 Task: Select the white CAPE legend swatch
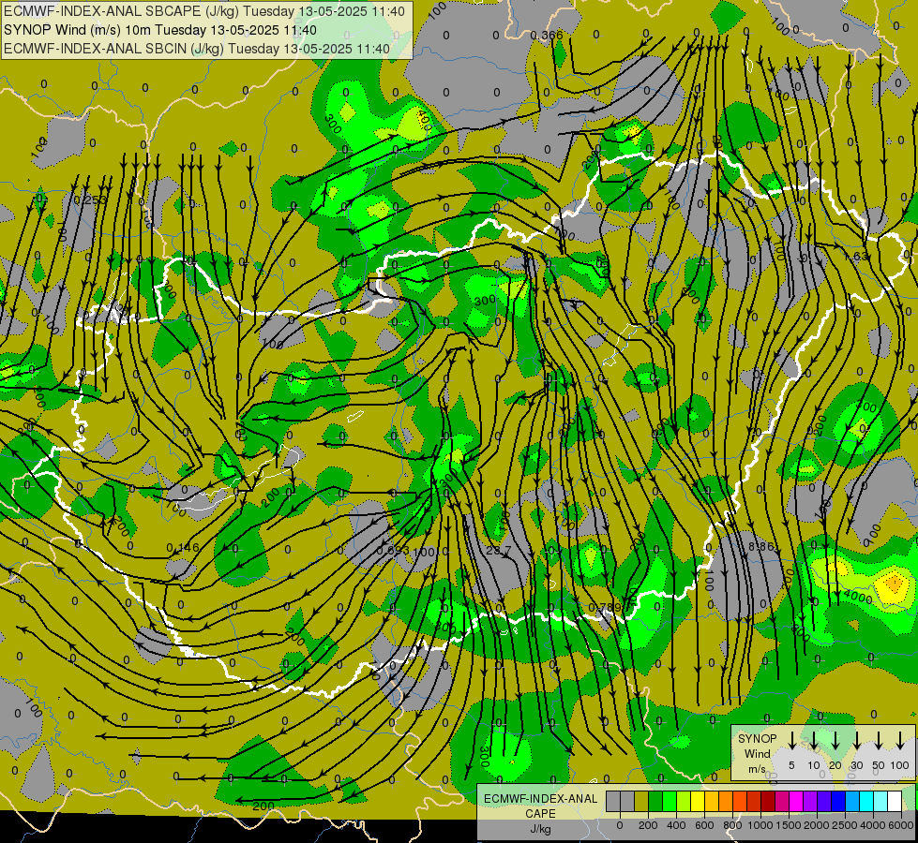pos(895,801)
